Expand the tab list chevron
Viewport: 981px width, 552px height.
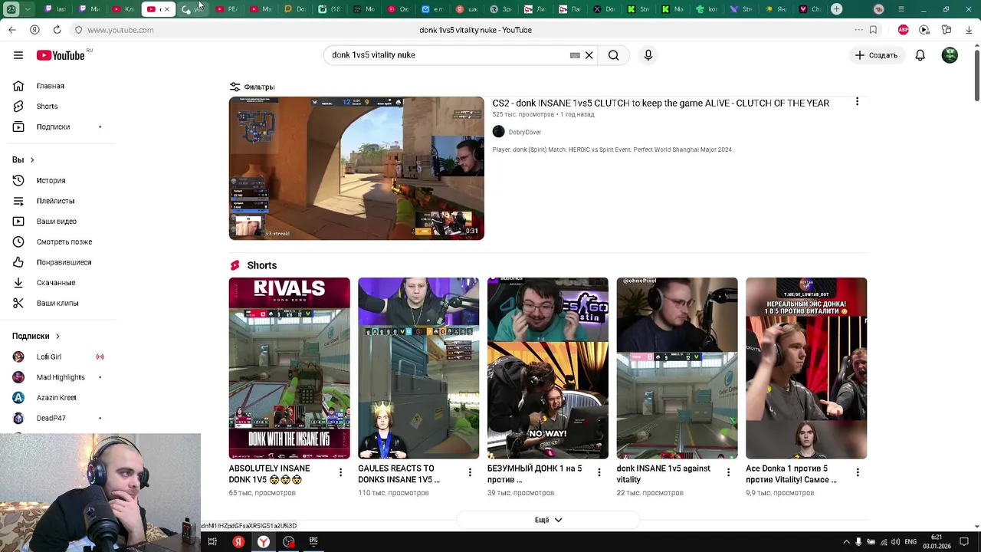(28, 9)
